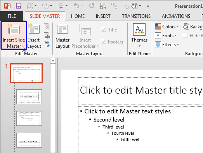
Task: Click the 'Fourth level' bullet text
Action: pos(123,133)
